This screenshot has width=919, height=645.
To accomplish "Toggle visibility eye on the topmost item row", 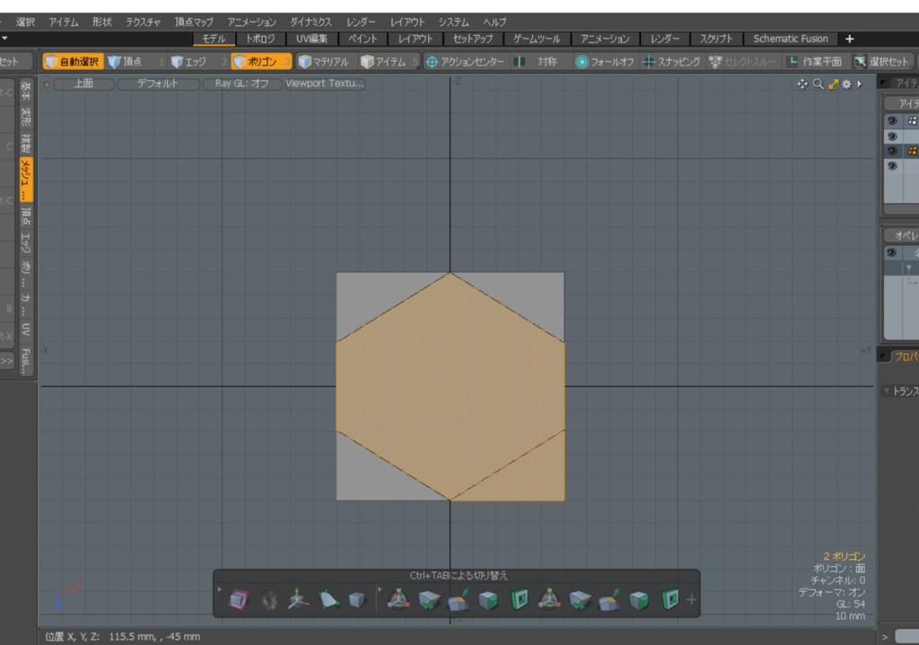I will point(892,121).
